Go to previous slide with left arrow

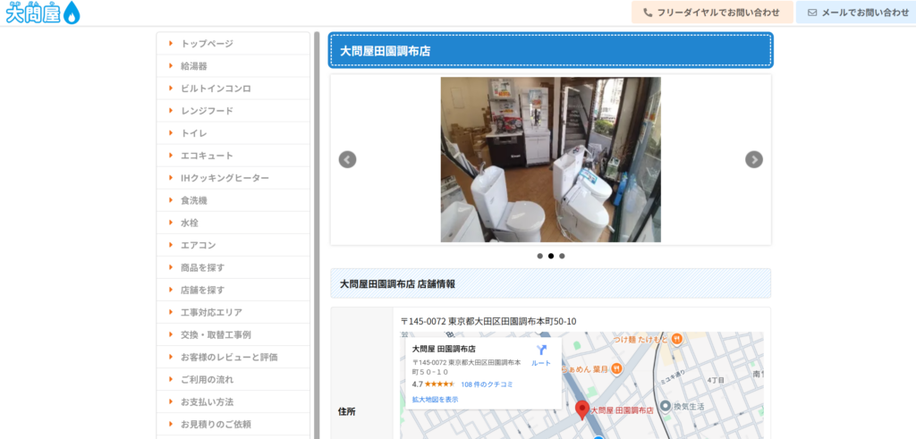[x=347, y=159]
